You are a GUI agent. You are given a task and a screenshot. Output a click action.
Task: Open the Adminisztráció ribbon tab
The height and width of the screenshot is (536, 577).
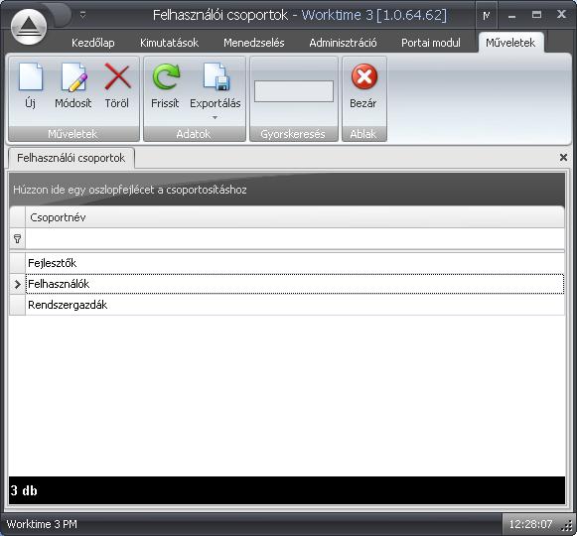pos(343,43)
